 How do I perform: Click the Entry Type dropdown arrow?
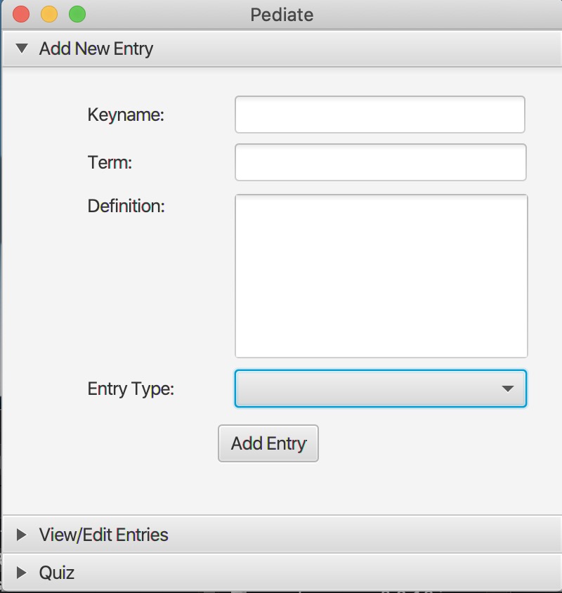pos(508,389)
